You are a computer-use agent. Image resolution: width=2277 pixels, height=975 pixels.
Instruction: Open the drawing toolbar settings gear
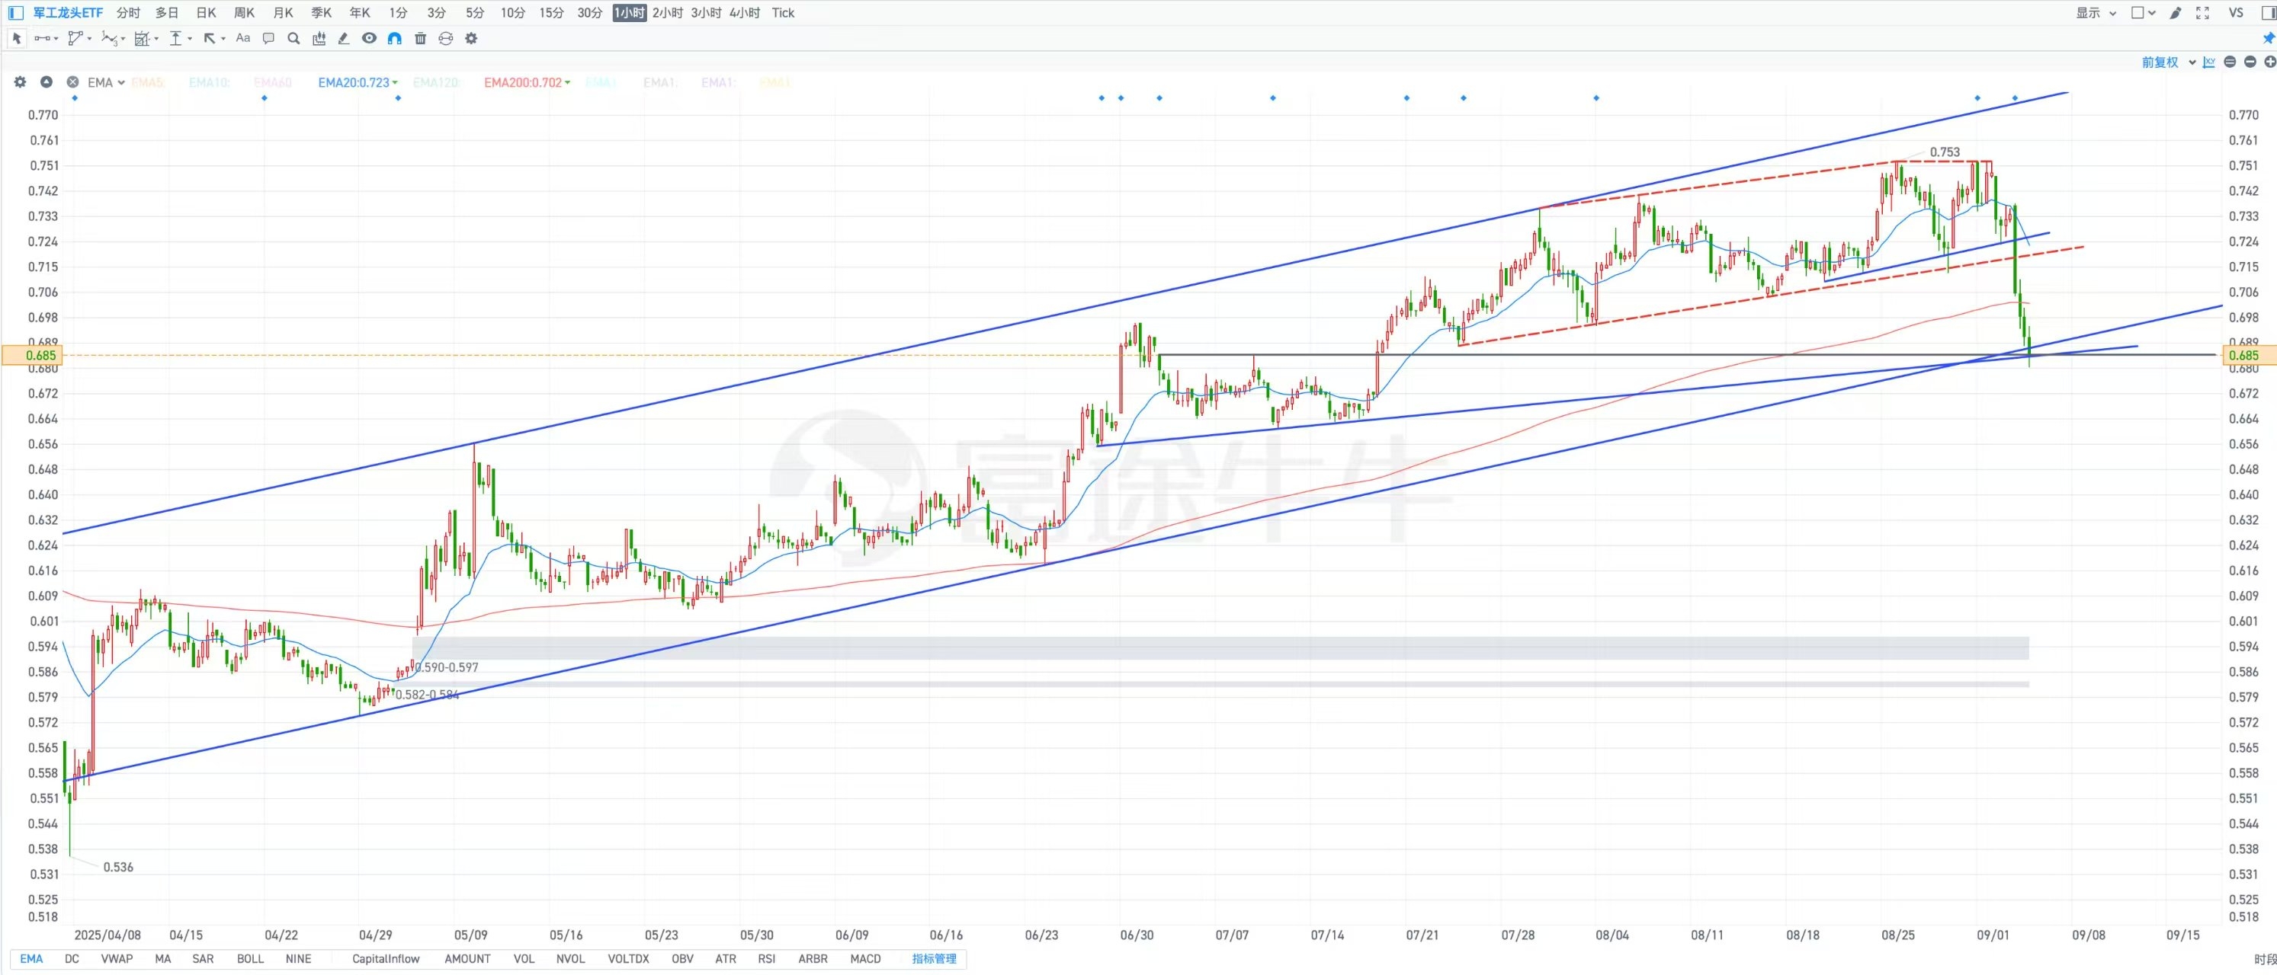[x=471, y=38]
